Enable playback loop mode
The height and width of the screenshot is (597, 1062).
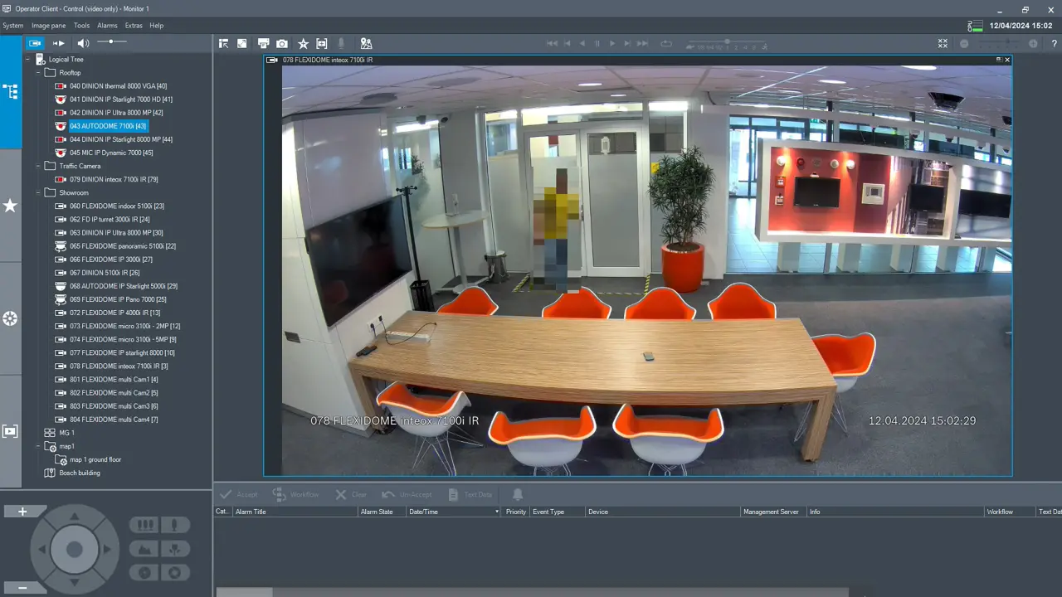point(666,43)
